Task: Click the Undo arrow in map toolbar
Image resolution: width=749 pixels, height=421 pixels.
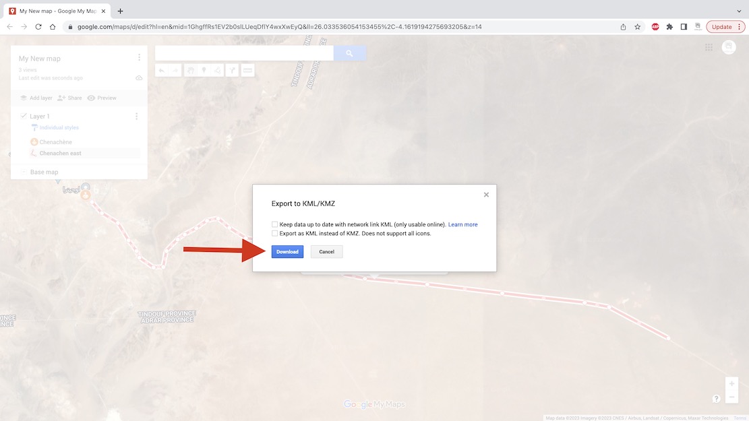Action: coord(162,71)
